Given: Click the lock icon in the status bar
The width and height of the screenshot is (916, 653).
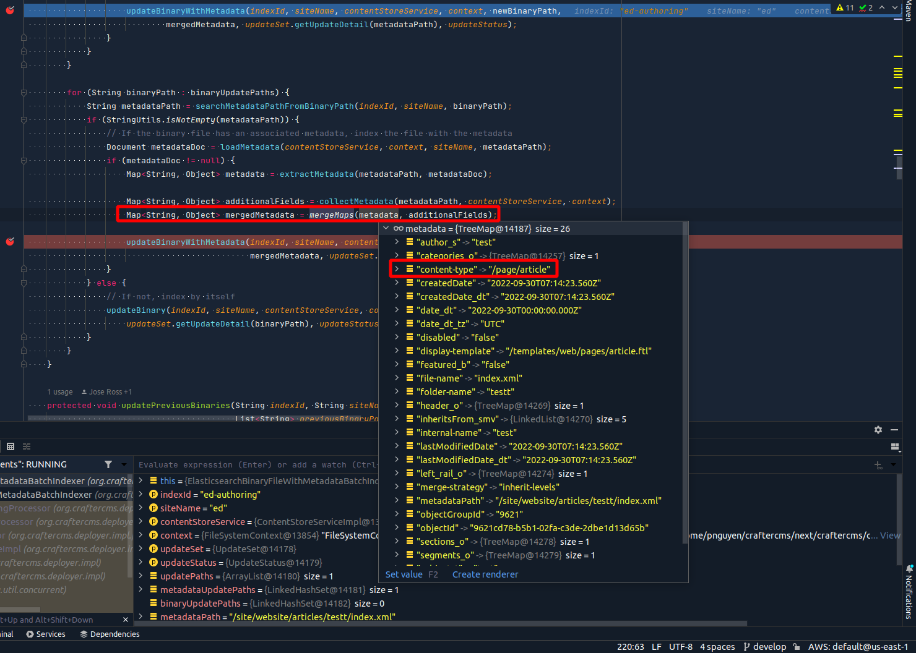Looking at the screenshot, I should point(796,647).
